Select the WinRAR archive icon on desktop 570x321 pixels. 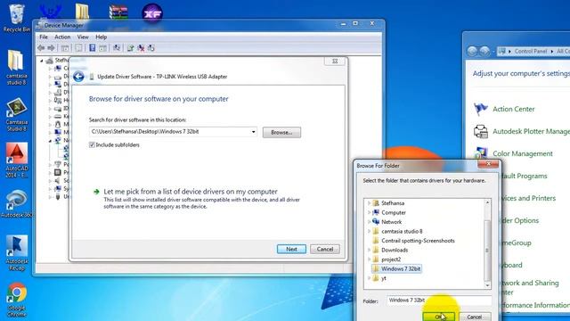tap(118, 13)
